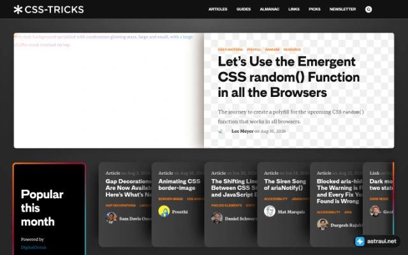Open the featured random() Function article headline

[x=289, y=77]
